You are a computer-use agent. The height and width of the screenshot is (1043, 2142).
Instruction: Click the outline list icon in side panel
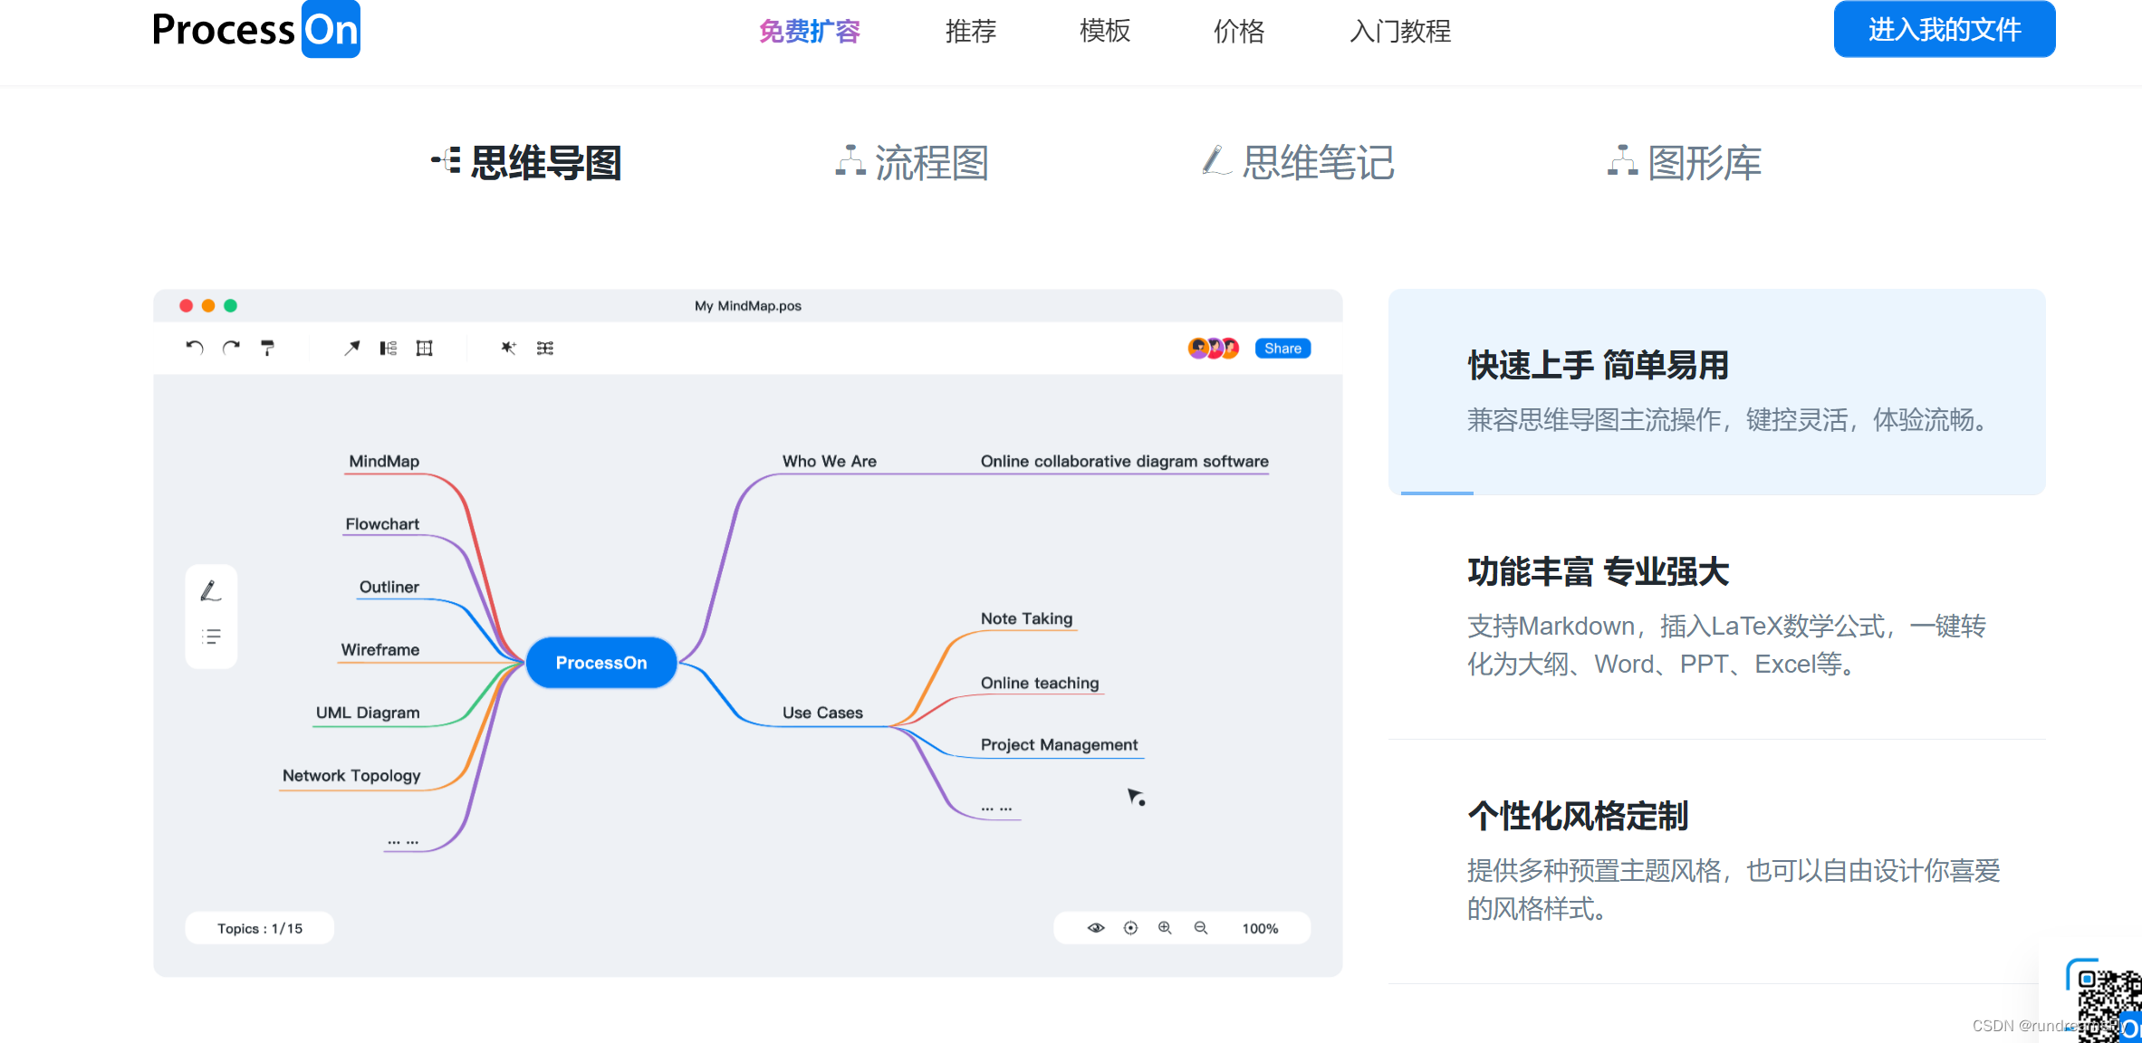tap(211, 636)
